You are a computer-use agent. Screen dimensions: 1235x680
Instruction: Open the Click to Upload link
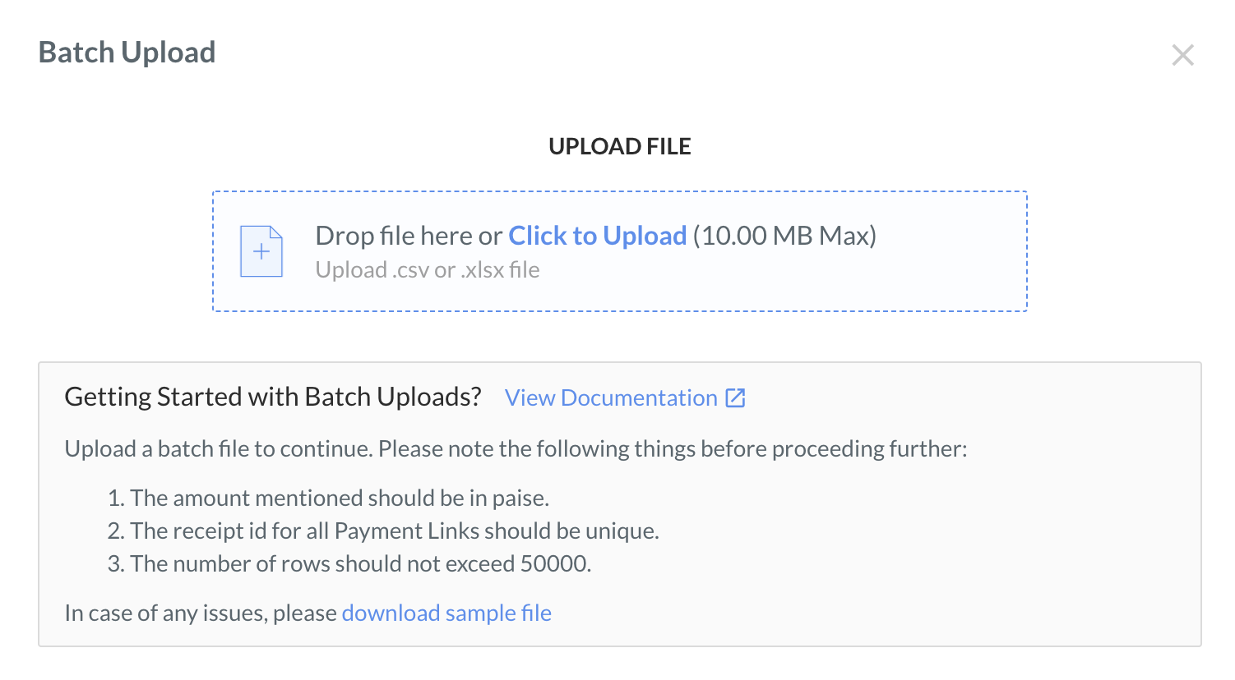pos(598,236)
